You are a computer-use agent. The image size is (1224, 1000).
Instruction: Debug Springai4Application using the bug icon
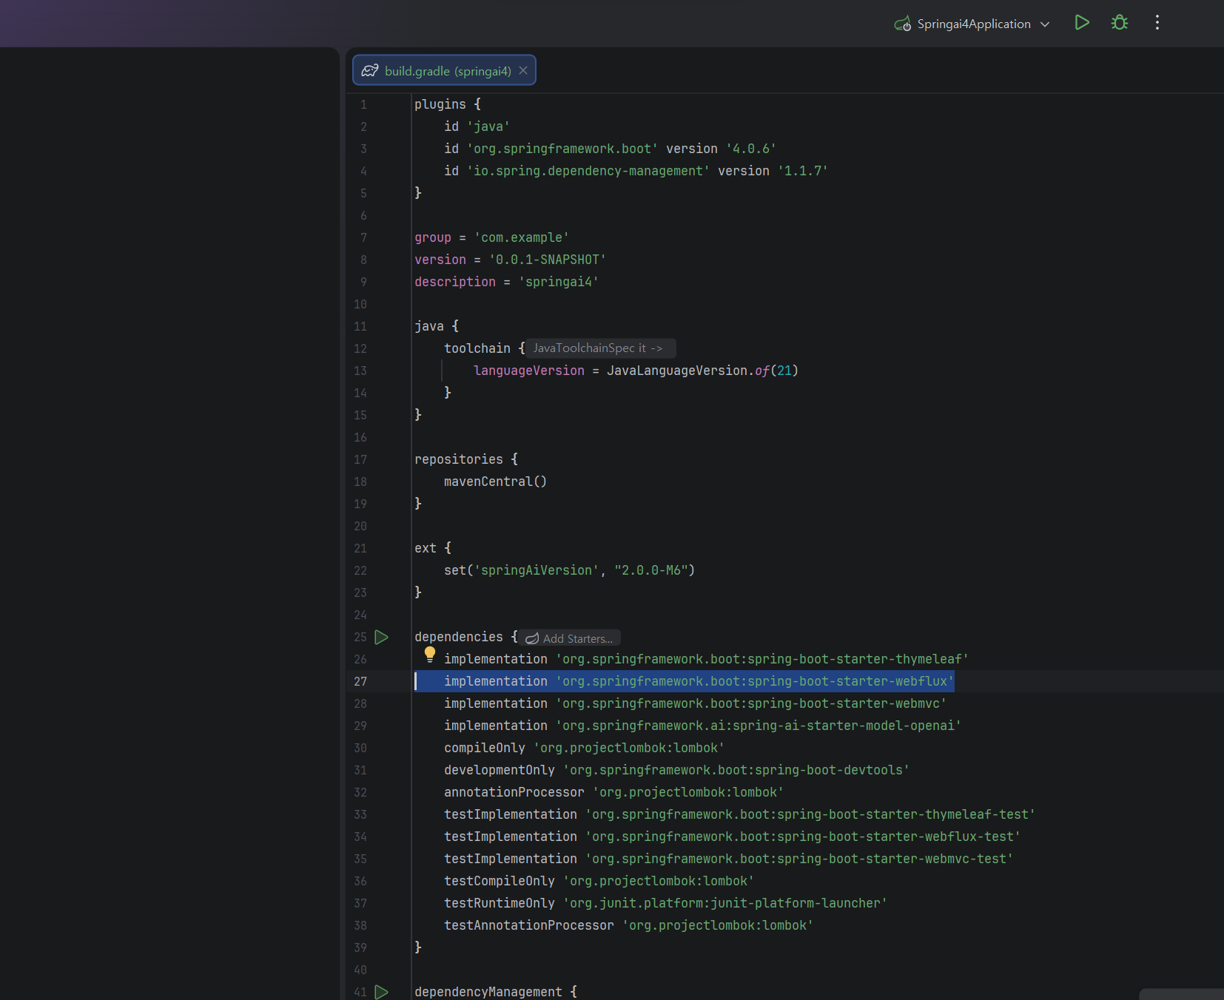1120,23
